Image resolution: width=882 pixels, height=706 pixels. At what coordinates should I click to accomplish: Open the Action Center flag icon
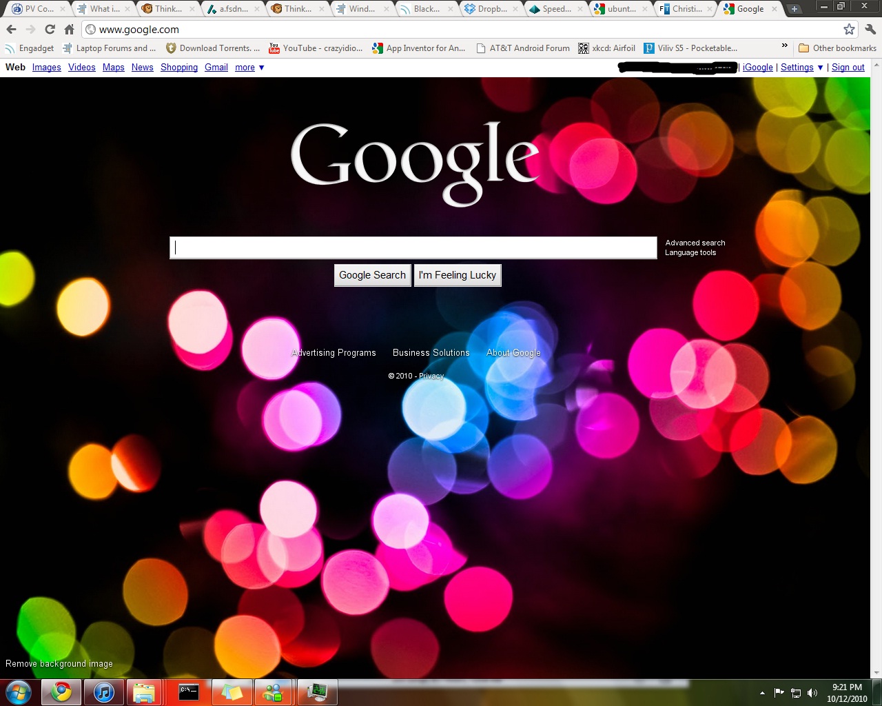[779, 693]
